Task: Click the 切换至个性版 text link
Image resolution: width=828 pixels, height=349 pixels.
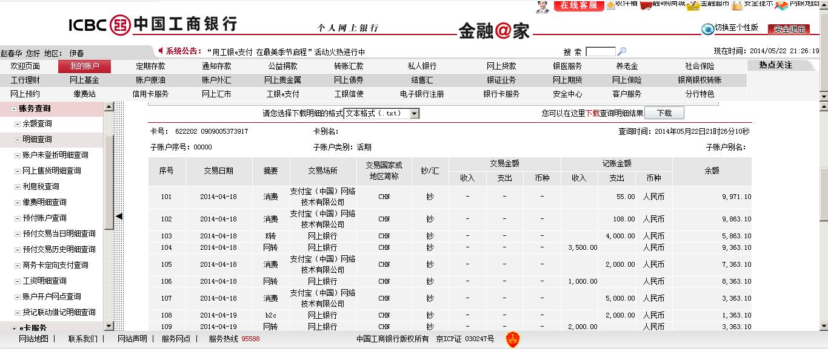Action: [x=736, y=28]
